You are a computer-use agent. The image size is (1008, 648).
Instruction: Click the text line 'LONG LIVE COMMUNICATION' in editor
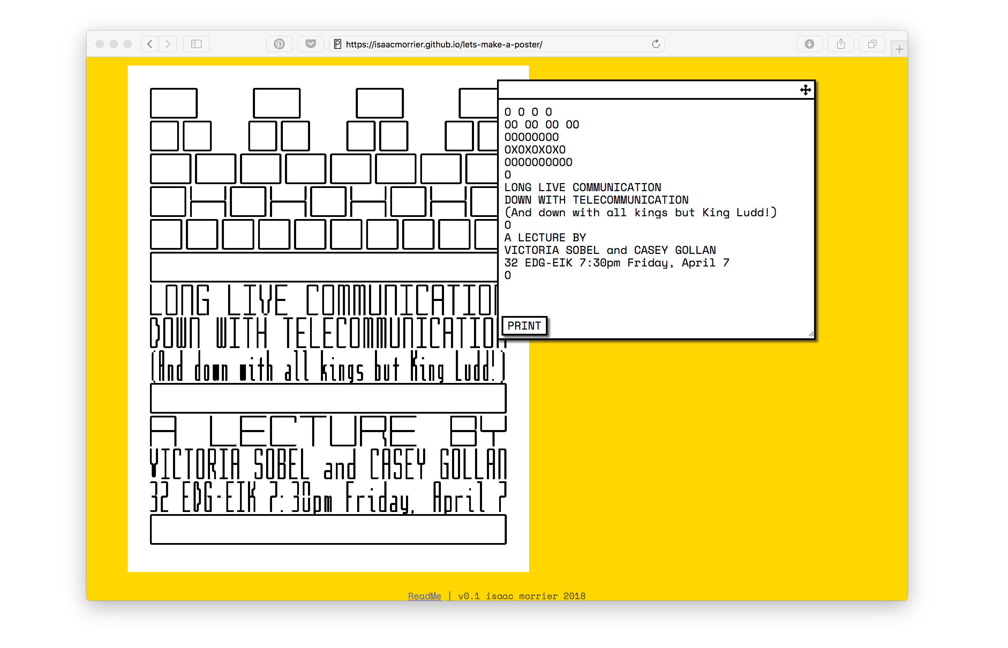(x=582, y=187)
